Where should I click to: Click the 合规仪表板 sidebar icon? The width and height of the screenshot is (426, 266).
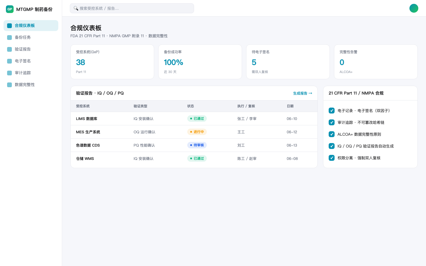coord(9,26)
